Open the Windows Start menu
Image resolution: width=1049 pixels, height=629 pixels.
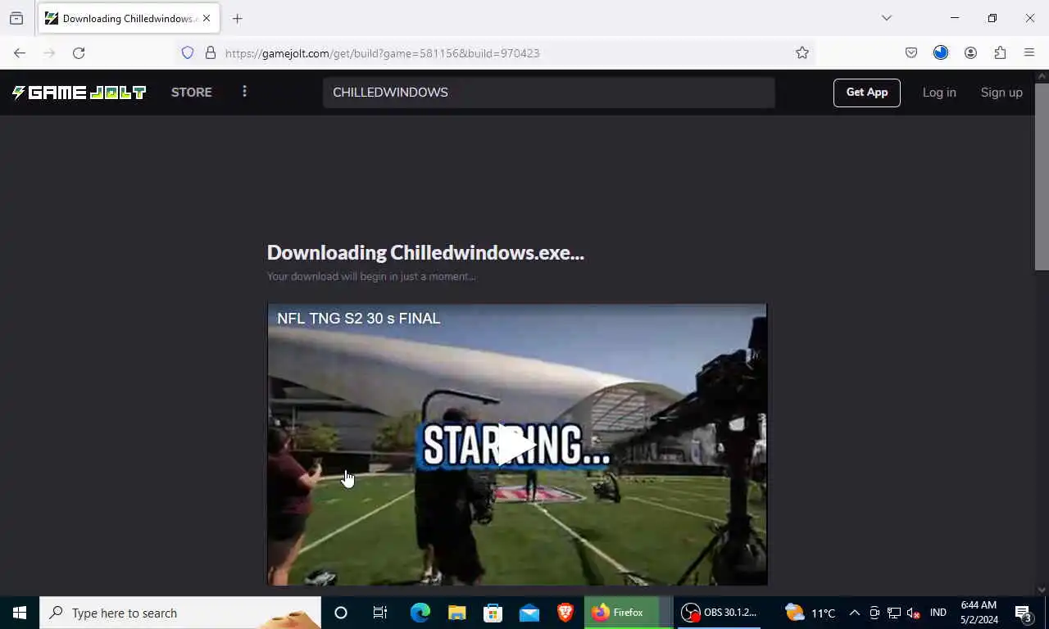tap(20, 613)
